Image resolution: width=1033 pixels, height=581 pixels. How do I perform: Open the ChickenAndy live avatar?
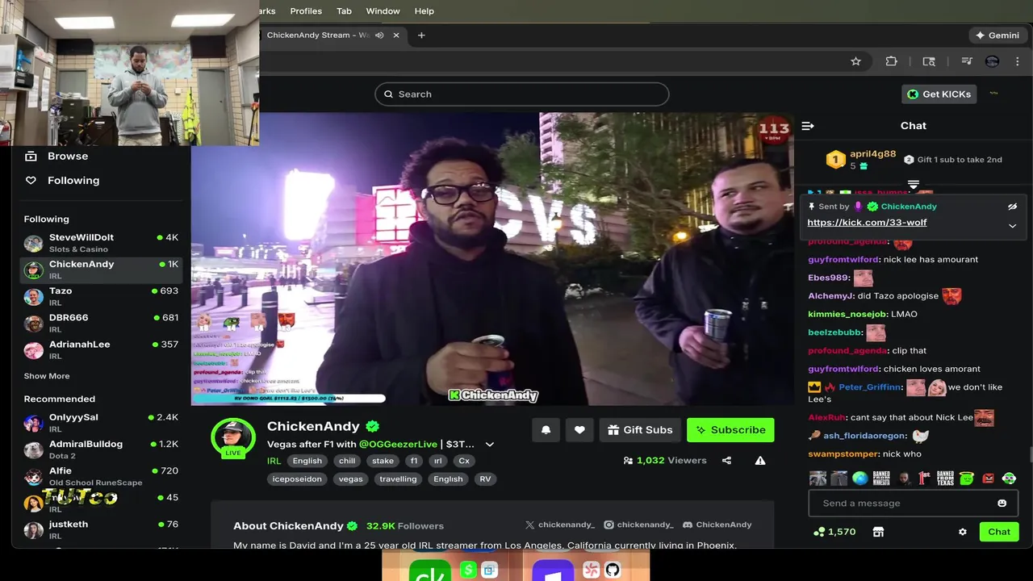click(233, 437)
